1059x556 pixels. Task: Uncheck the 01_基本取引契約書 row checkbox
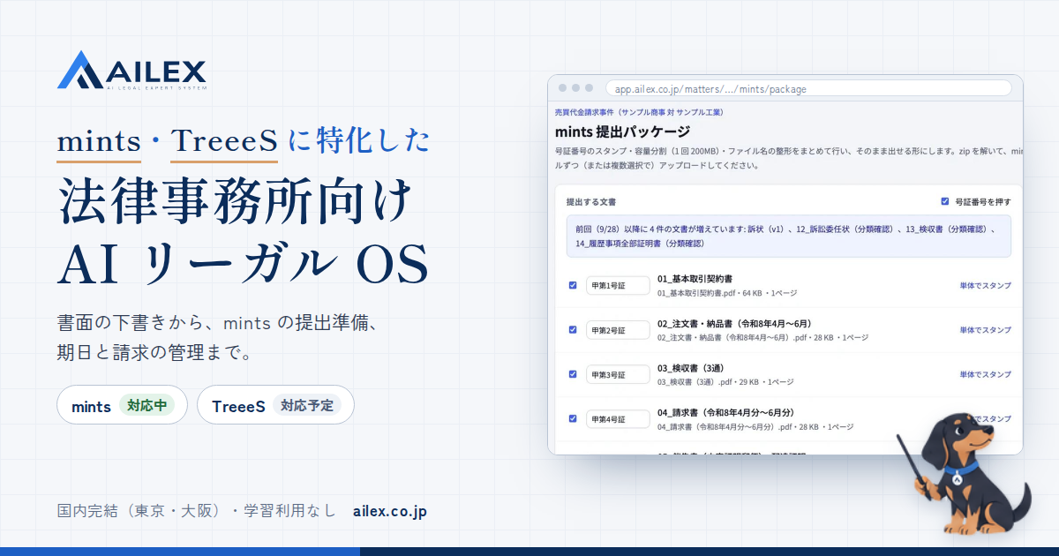click(x=573, y=285)
